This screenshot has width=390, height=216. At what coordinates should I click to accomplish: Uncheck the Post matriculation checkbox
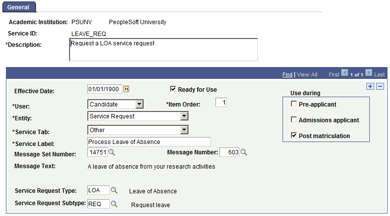pos(294,135)
